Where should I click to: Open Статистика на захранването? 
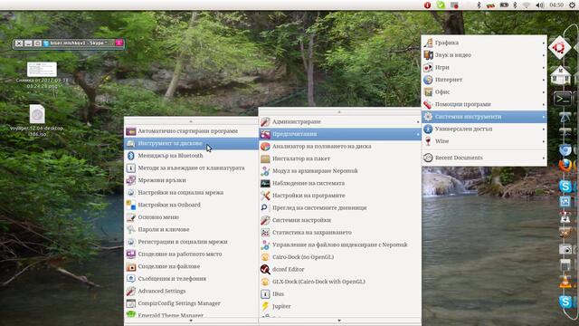pyautogui.click(x=340, y=233)
